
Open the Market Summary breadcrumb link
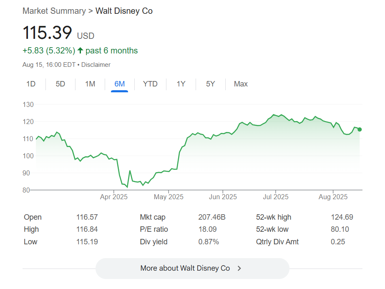click(x=54, y=11)
